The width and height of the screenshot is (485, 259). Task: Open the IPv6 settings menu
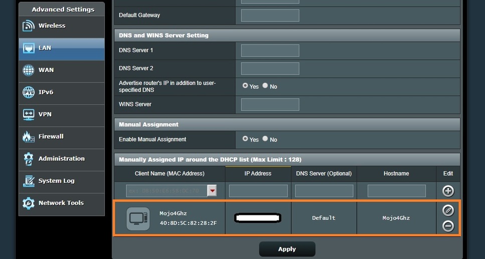[62, 92]
